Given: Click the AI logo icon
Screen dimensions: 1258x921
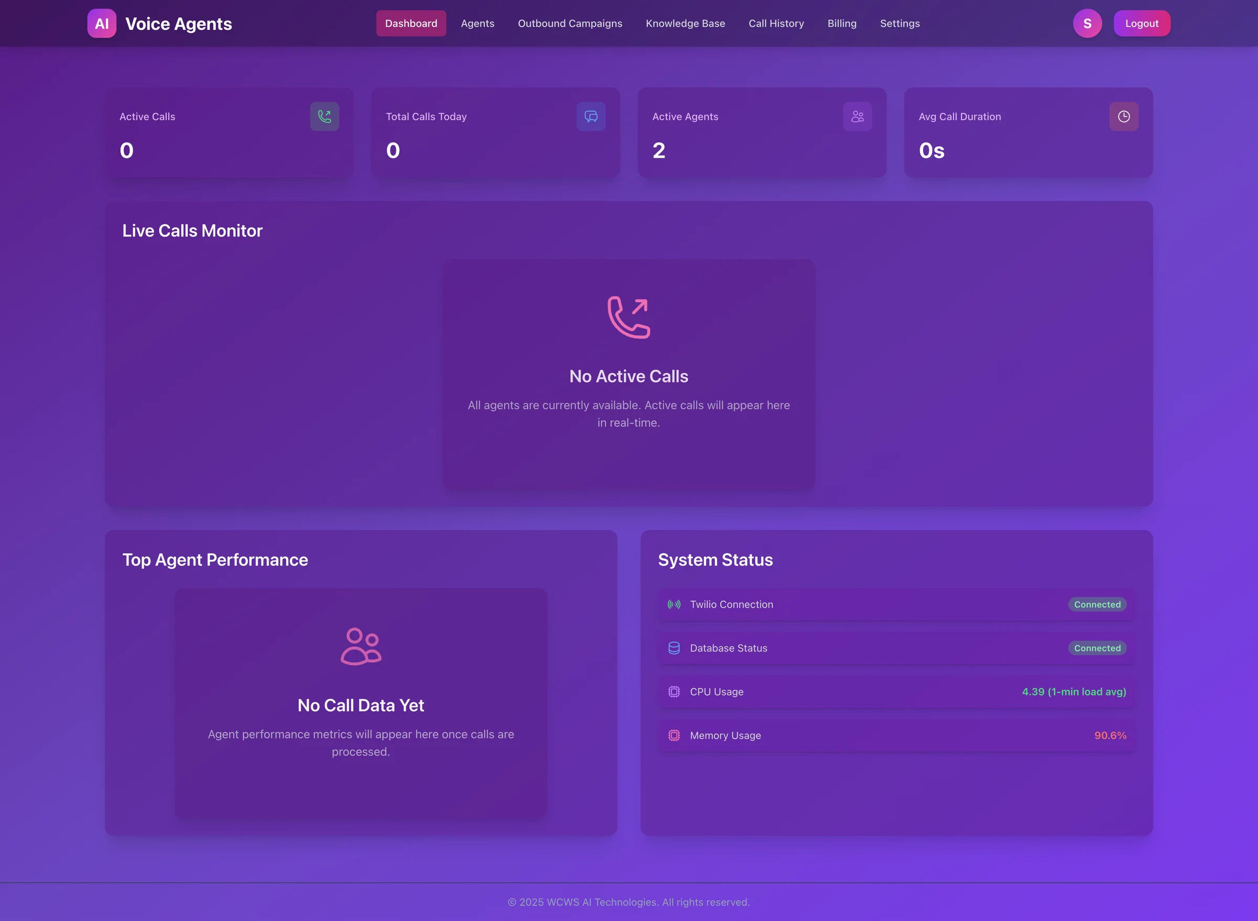Looking at the screenshot, I should click(102, 24).
